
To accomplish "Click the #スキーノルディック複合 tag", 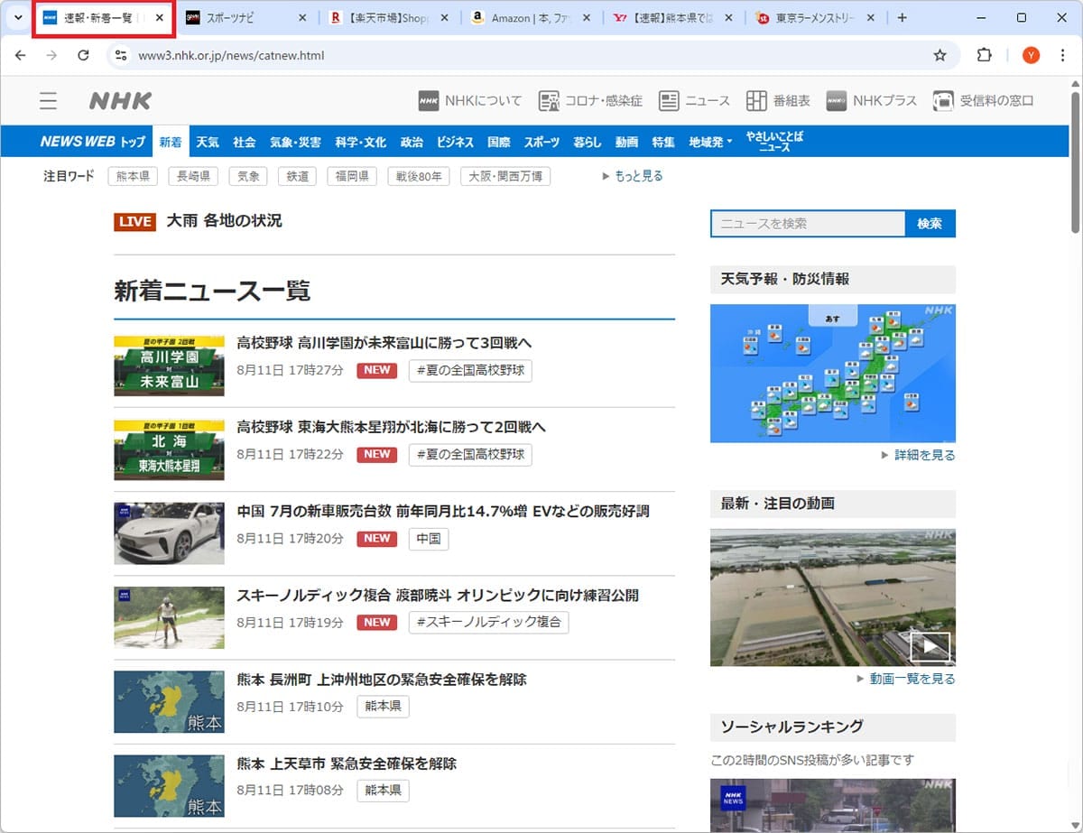I will (488, 622).
